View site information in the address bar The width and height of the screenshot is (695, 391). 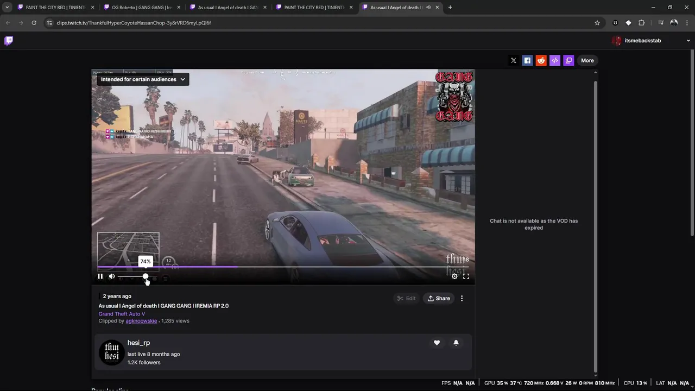[49, 23]
